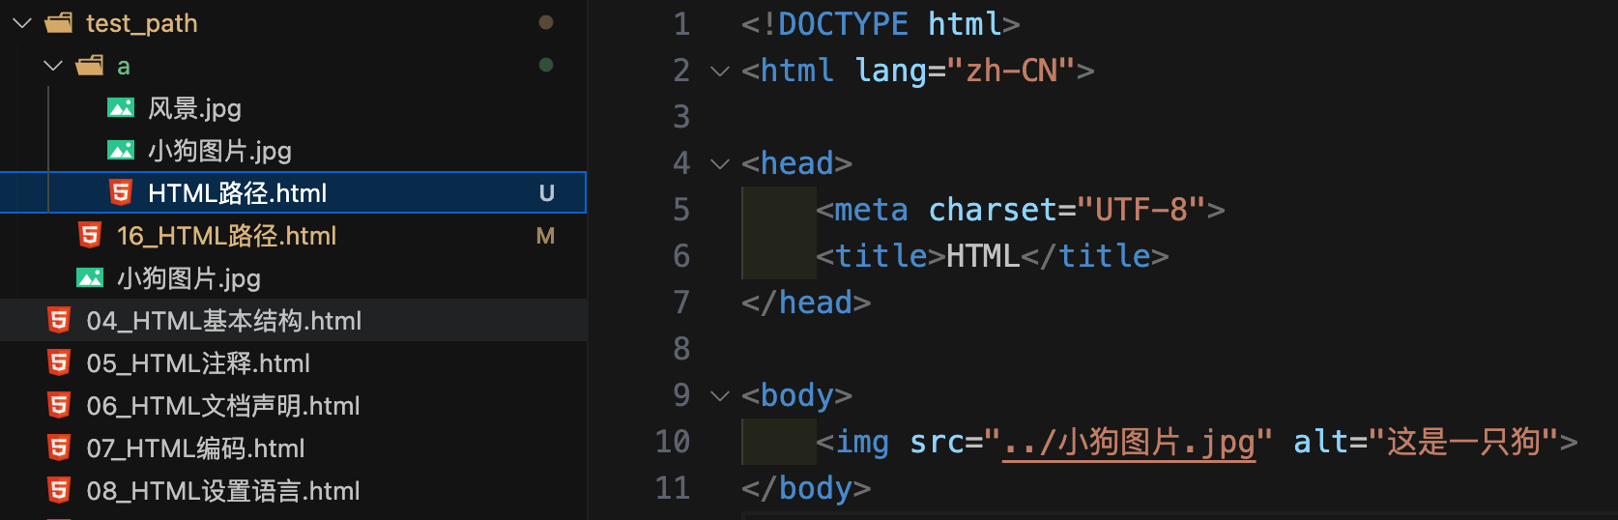
Task: Click line number 5 in the gutter
Action: tap(681, 210)
